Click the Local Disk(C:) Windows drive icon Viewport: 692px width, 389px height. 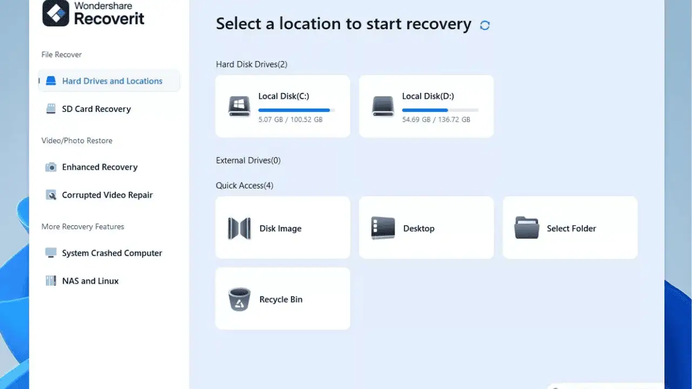tap(239, 106)
